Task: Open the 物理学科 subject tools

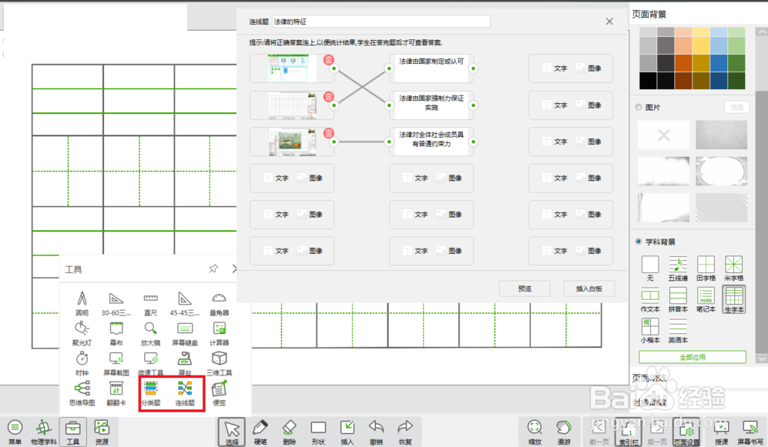Action: tap(44, 432)
